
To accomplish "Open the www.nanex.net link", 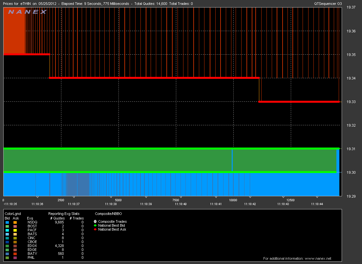I will point(318,258).
